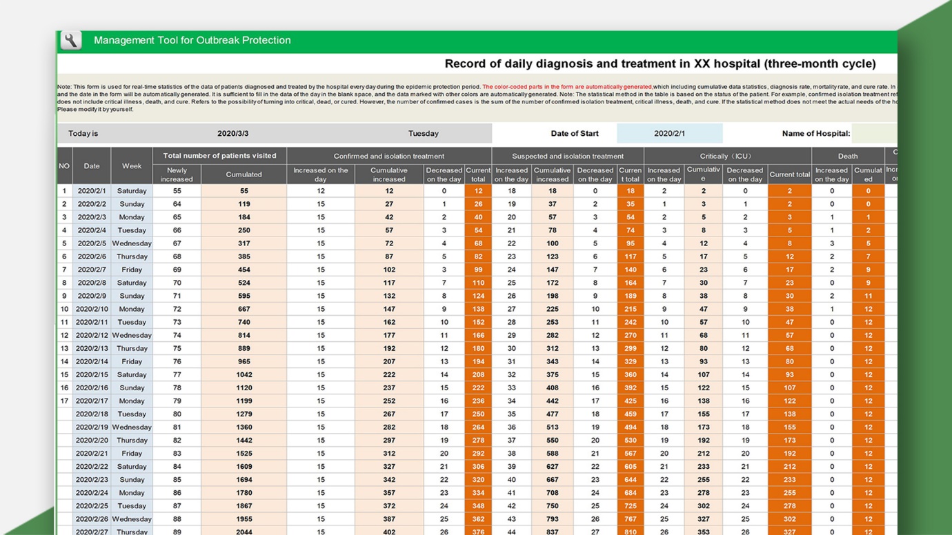Click the NO column header

pyautogui.click(x=64, y=166)
